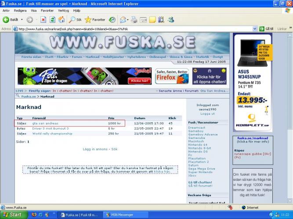This screenshot has height=219, width=293.
Task: Click the Logga ut link
Action: coord(207,114)
